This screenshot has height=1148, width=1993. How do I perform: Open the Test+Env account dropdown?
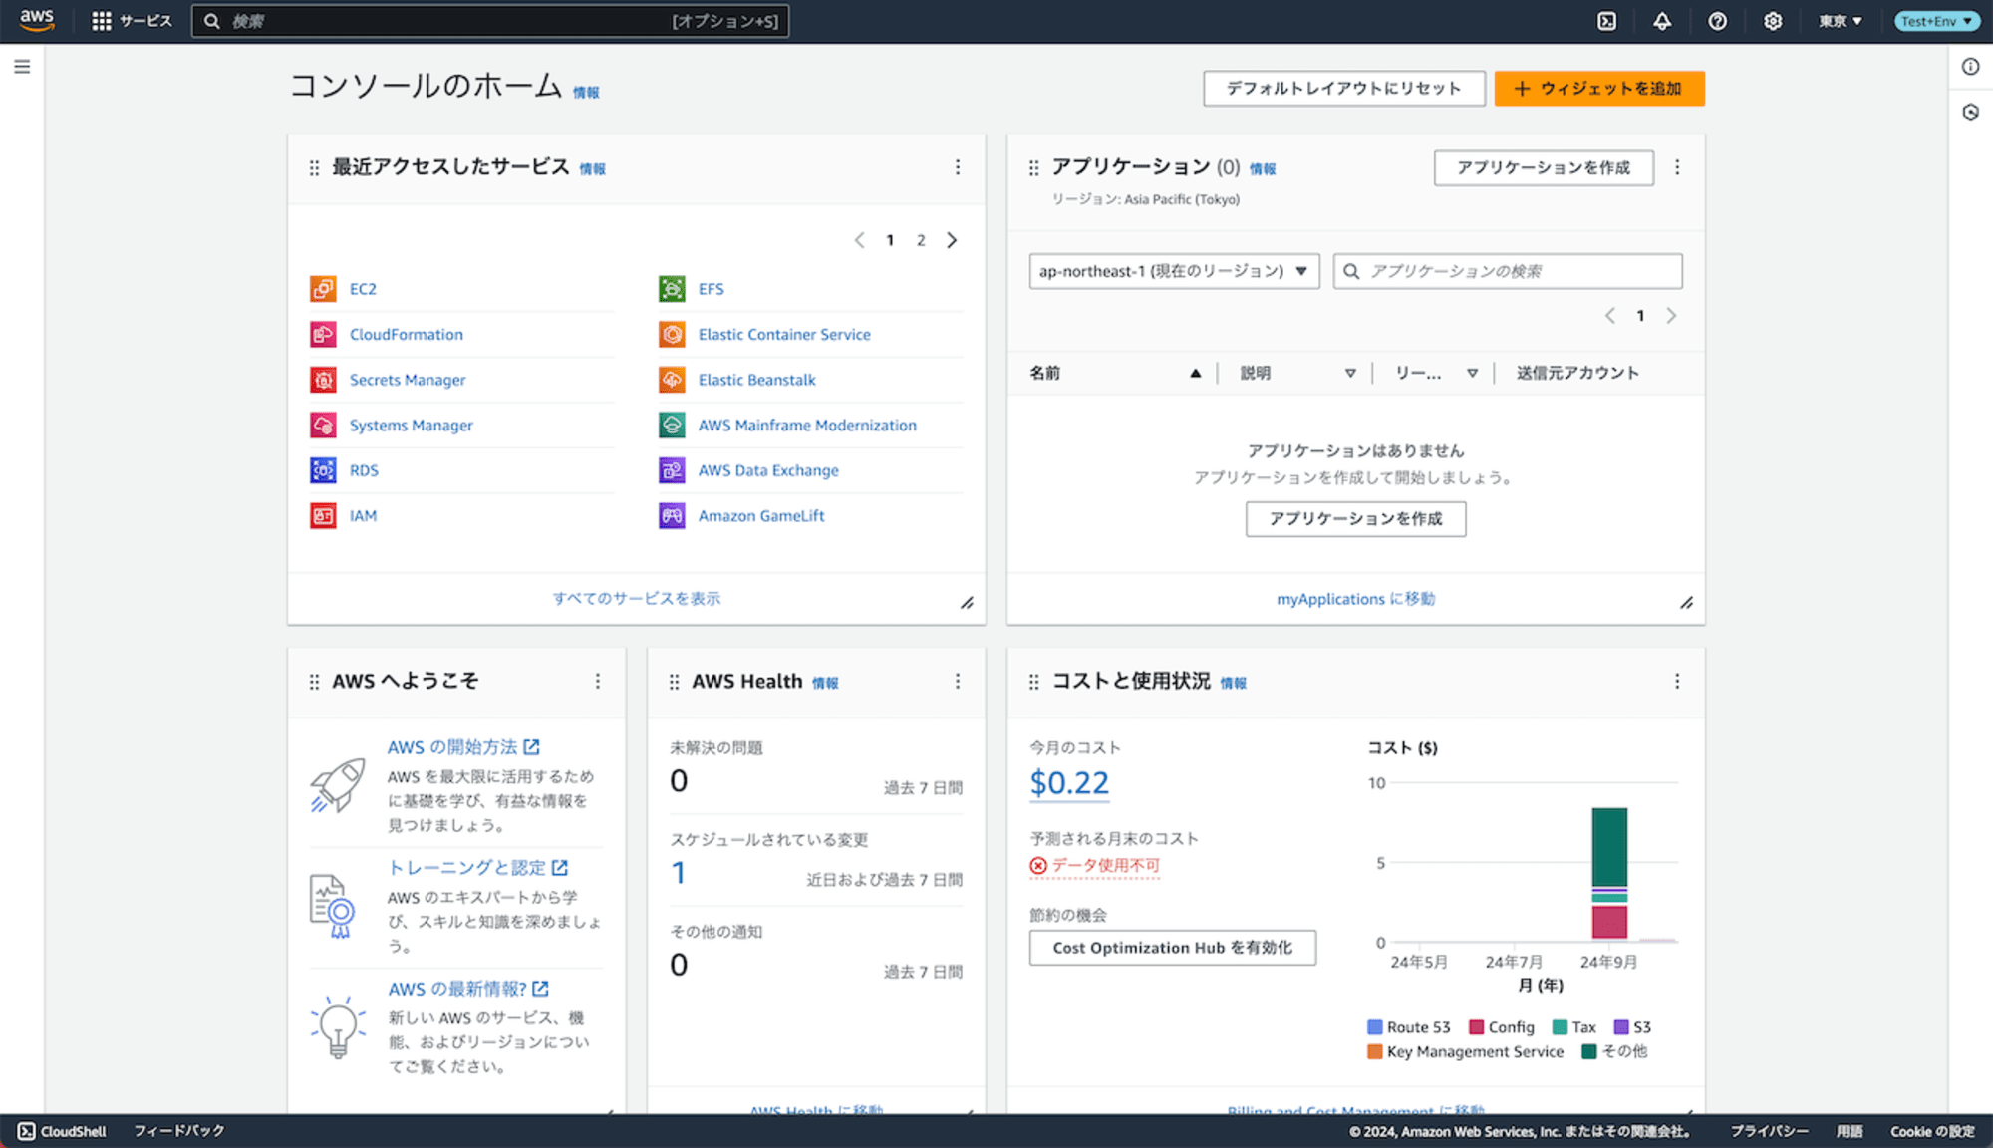(x=1936, y=21)
